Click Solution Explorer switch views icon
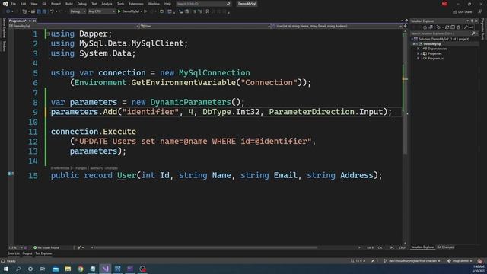This screenshot has height=274, width=487. [x=431, y=27]
